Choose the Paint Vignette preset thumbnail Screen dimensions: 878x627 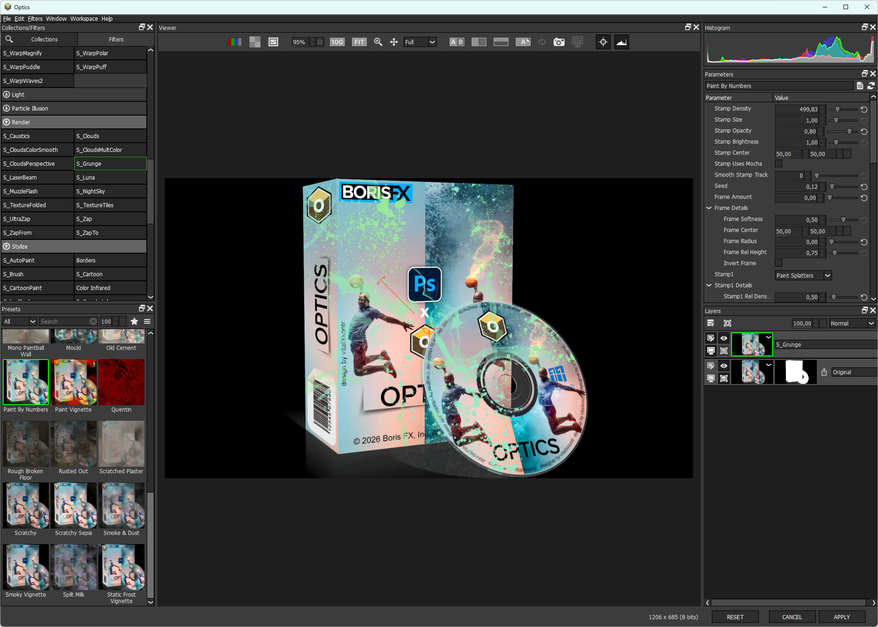point(74,382)
